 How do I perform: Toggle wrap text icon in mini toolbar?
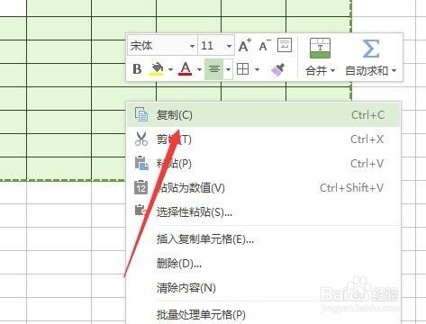285,45
